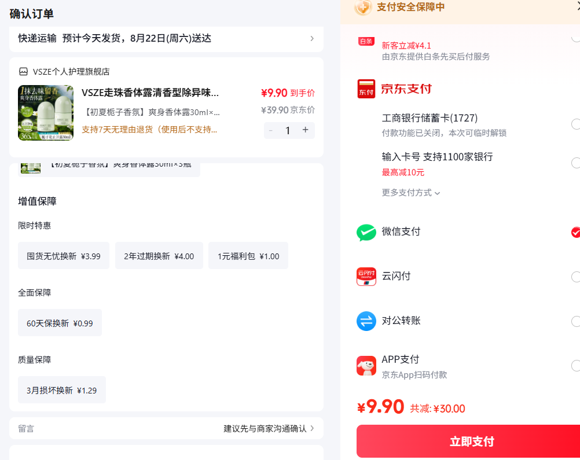Click the UnionPay QuickPass icon

(x=366, y=277)
